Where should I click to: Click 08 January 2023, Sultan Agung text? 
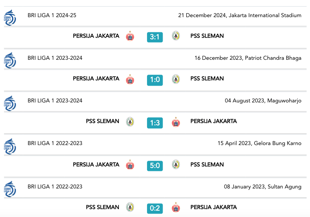[x=262, y=187]
